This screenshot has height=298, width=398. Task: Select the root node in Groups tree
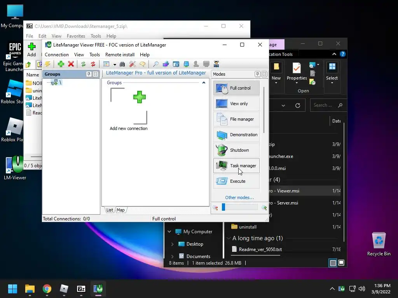[x=56, y=82]
